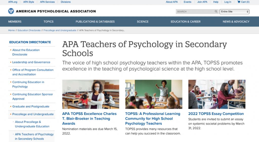Screen dimensions: 259x142
Task: Open the News & Advocacy menu
Action: pyautogui.click(x=236, y=22)
